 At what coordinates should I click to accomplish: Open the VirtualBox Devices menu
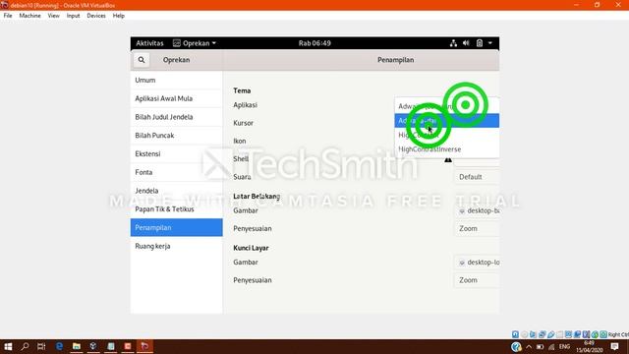pos(96,16)
